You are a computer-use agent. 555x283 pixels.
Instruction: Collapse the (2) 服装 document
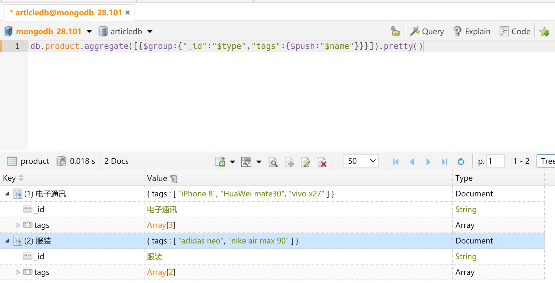7,241
